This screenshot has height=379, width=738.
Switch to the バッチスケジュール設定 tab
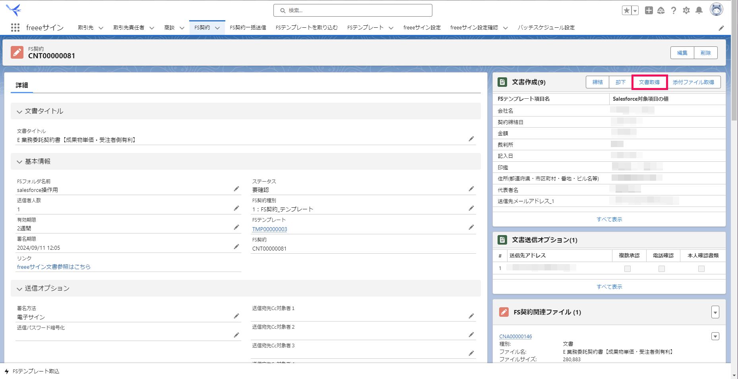click(546, 27)
